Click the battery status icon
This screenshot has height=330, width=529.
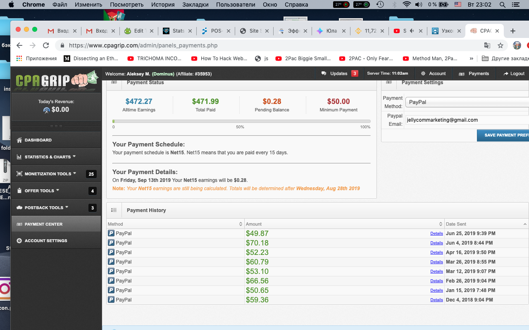tap(443, 5)
